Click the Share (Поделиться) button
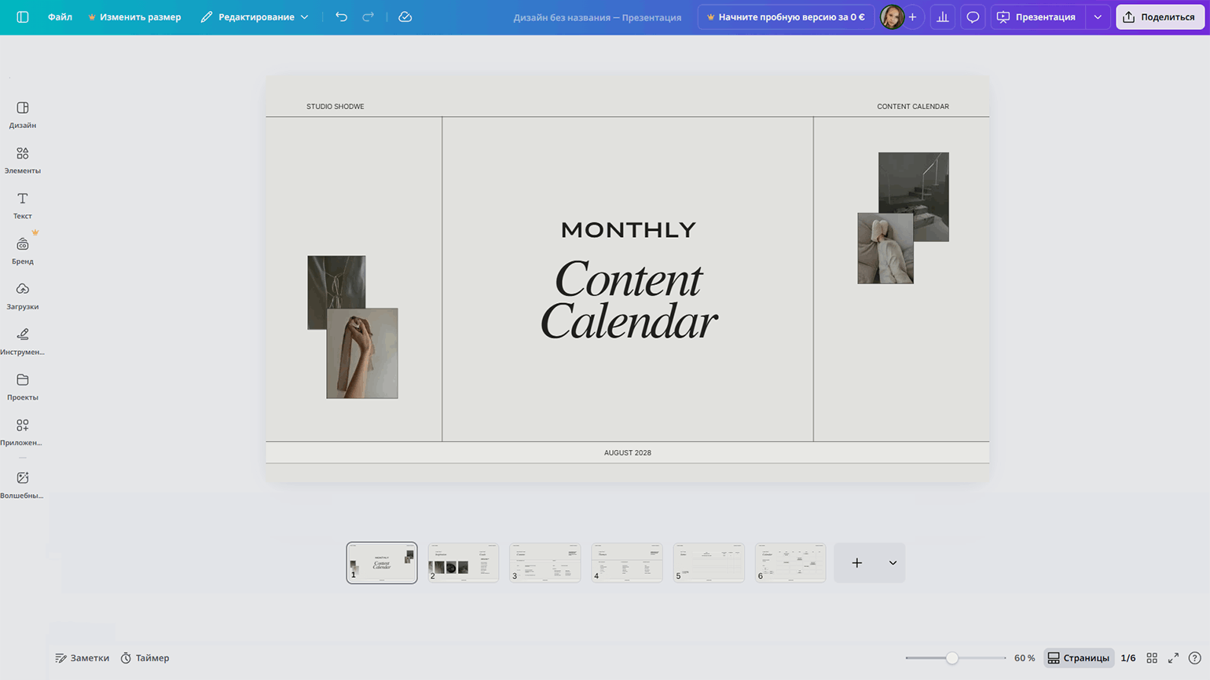Image resolution: width=1210 pixels, height=680 pixels. [1160, 16]
